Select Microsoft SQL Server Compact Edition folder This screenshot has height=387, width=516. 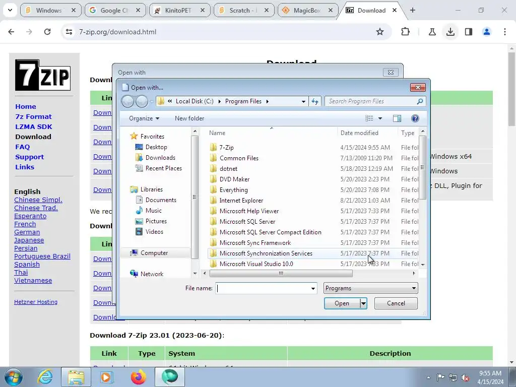pos(270,232)
